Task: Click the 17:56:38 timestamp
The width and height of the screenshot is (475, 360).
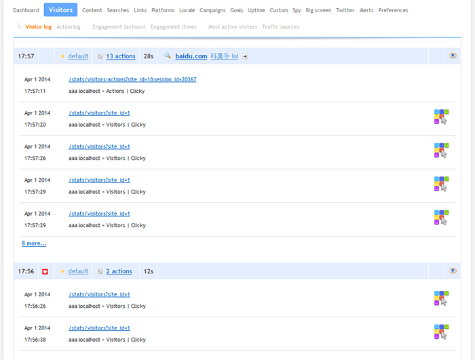Action: (x=35, y=340)
